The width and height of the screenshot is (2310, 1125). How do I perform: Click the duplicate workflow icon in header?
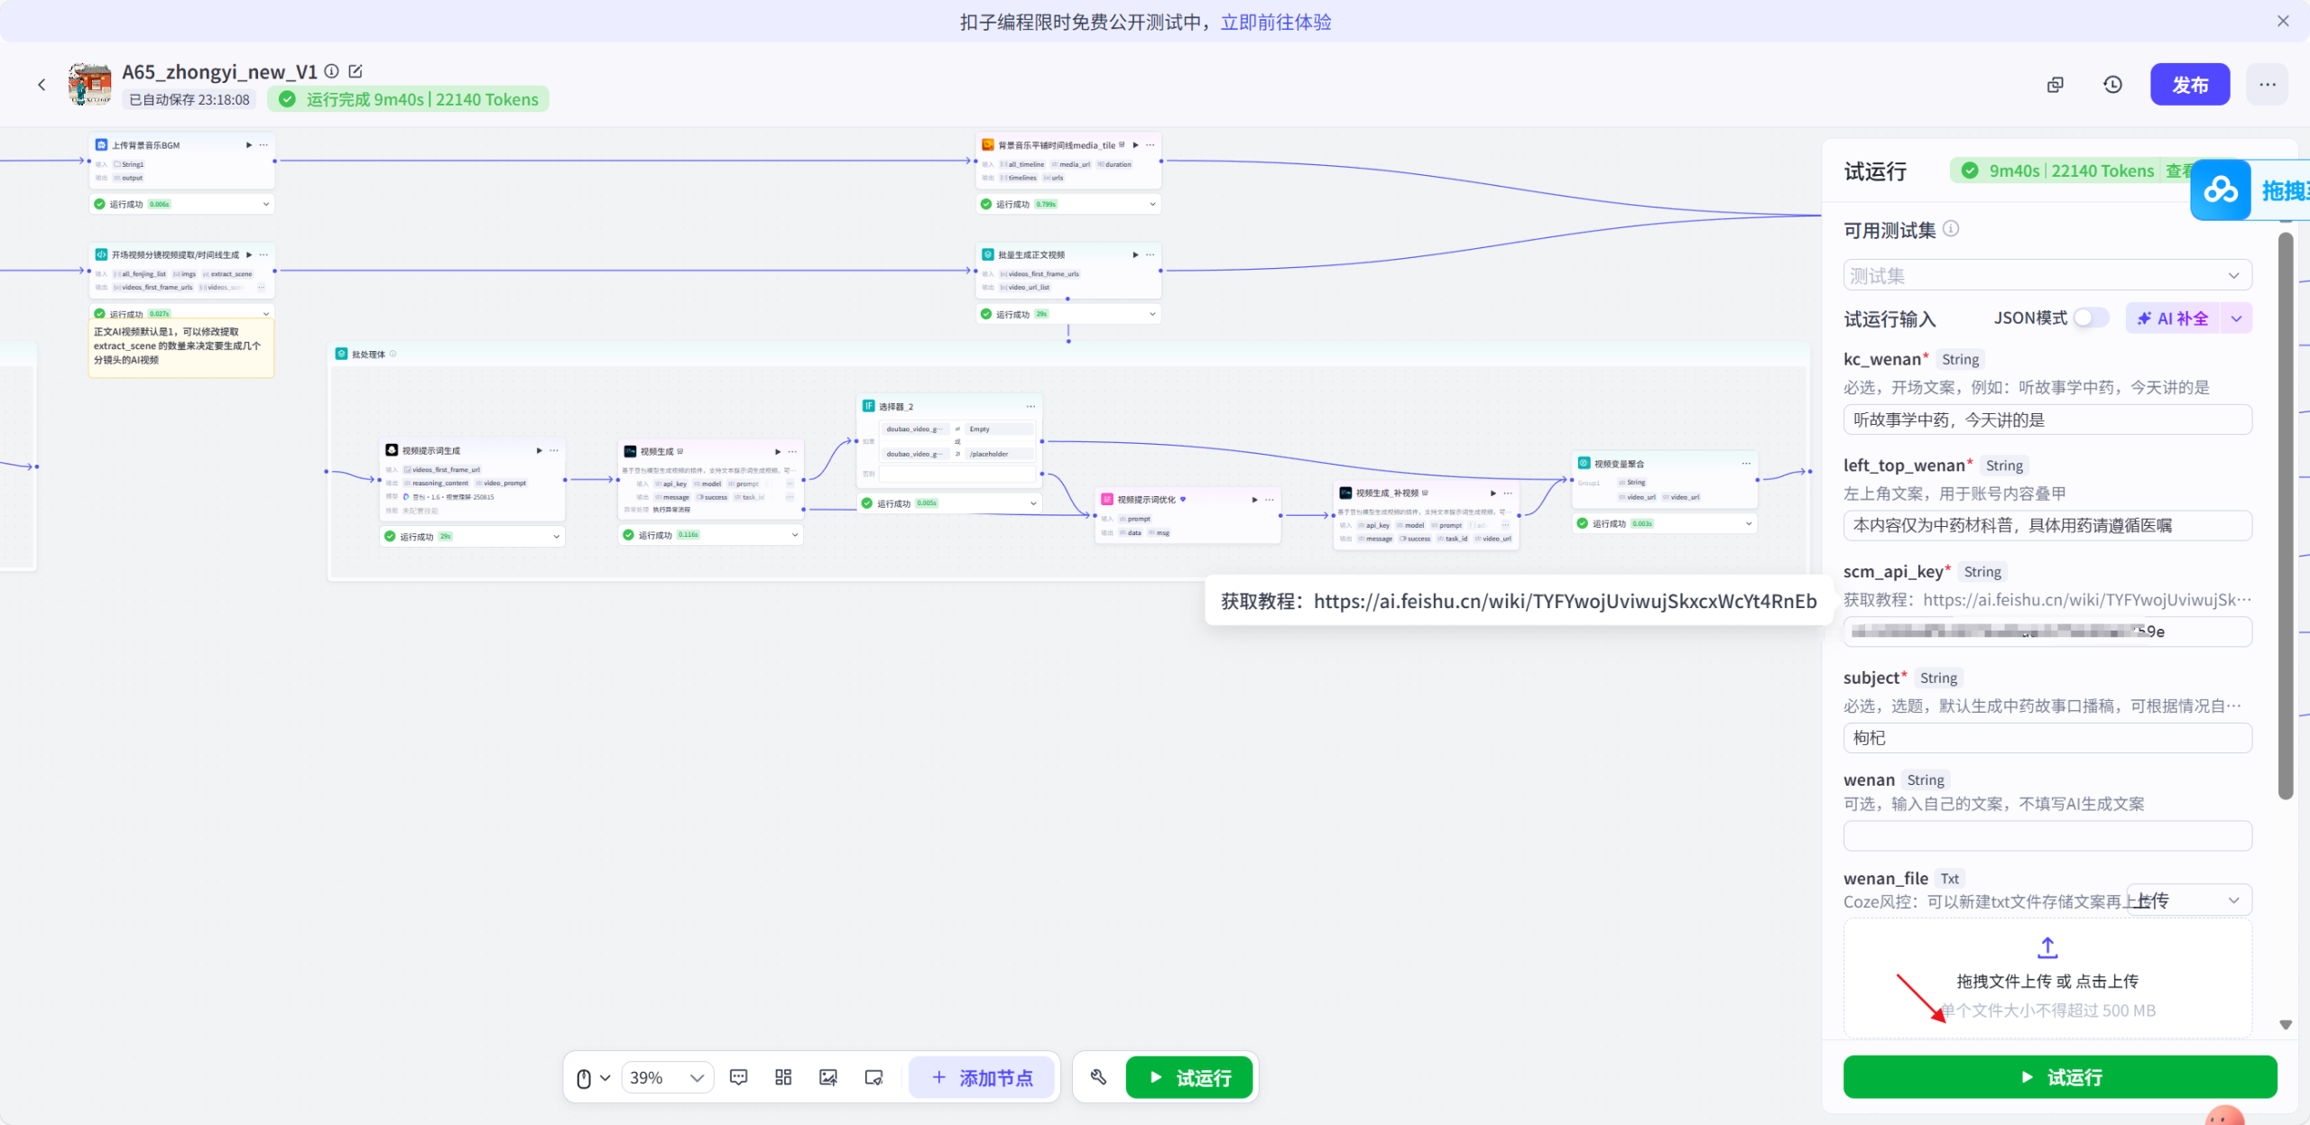(x=2056, y=85)
